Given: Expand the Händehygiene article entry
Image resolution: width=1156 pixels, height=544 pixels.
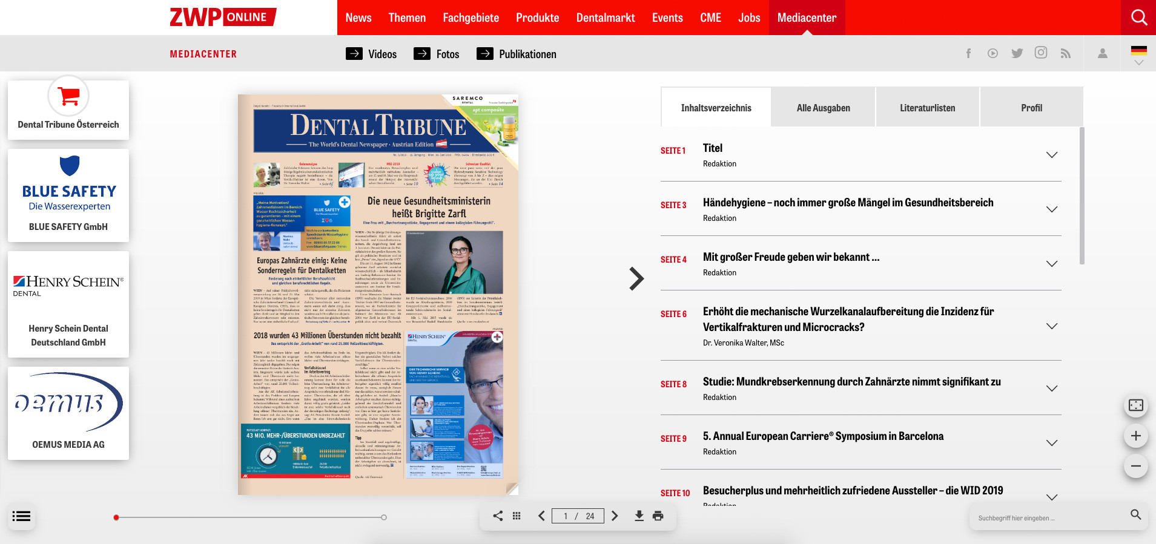Looking at the screenshot, I should point(1052,209).
